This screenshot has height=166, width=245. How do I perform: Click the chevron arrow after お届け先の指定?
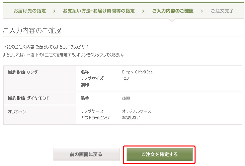pyautogui.click(x=54, y=11)
